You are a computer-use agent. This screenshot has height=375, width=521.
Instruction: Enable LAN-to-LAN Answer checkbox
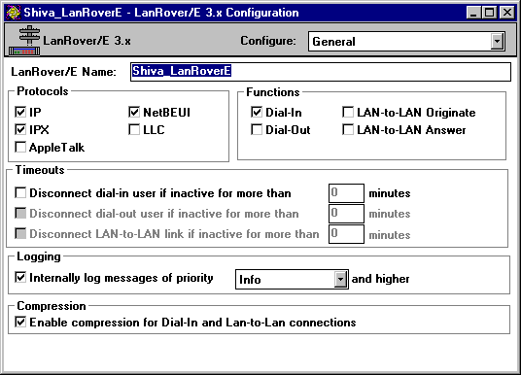pos(348,129)
